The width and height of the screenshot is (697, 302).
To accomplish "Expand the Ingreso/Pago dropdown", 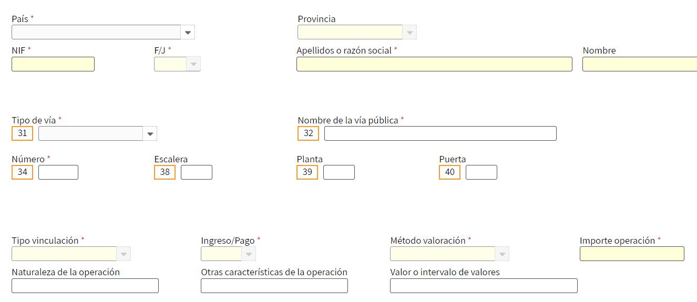I will coord(249,254).
